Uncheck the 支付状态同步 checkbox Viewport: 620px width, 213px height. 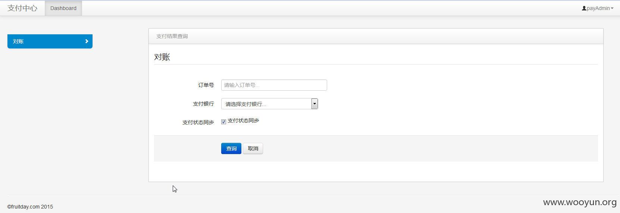pos(223,122)
